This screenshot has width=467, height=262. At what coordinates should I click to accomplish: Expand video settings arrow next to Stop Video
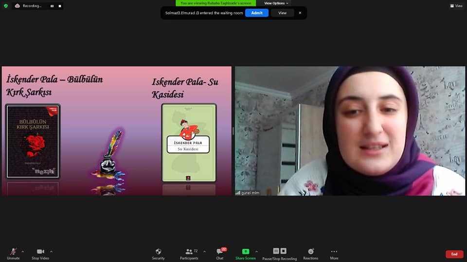click(x=51, y=251)
